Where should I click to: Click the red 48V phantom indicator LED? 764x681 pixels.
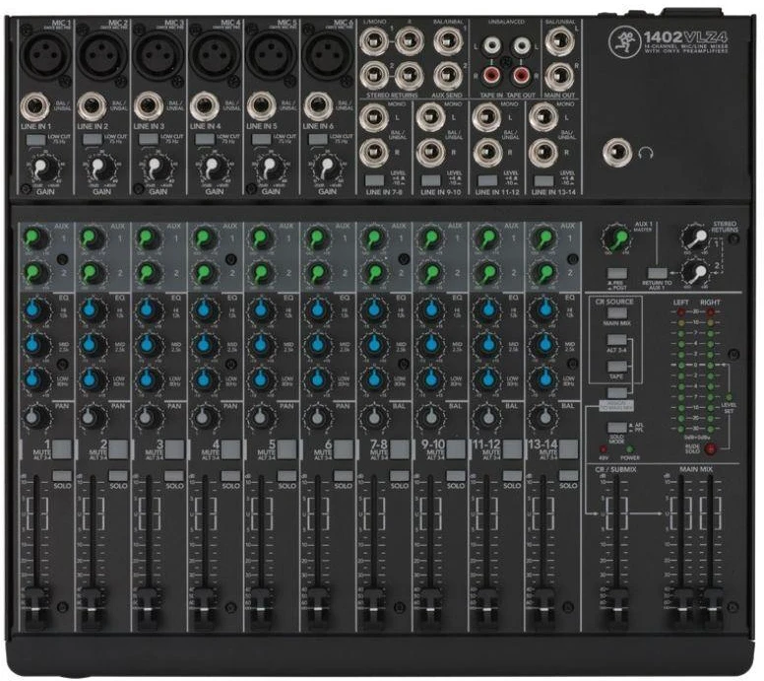point(604,448)
